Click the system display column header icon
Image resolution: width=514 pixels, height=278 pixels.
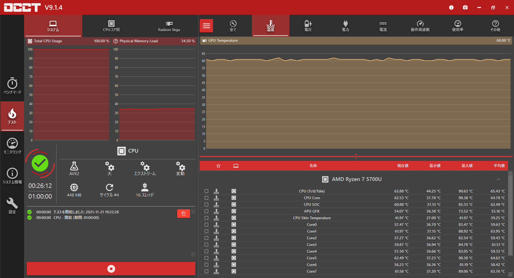point(236,166)
